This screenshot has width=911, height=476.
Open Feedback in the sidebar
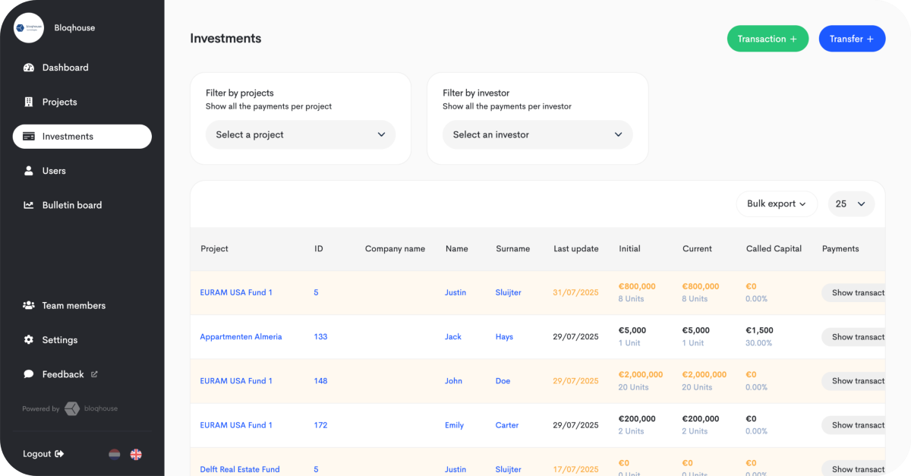[63, 374]
